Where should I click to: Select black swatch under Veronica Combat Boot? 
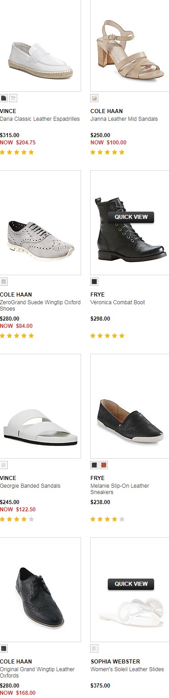point(94,282)
